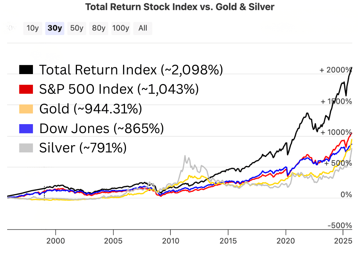Click the Silver legend label
Image resolution: width=358 pixels, height=254 pixels.
point(83,147)
